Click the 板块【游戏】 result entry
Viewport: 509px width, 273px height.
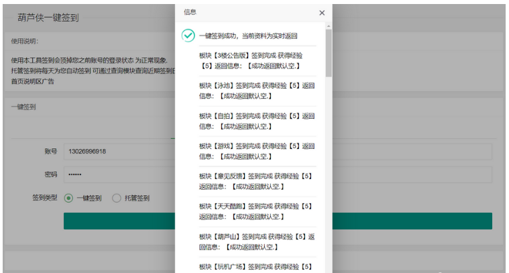(257, 152)
